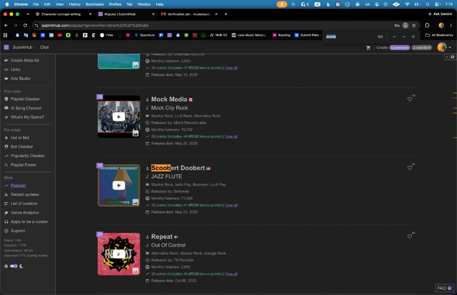This screenshot has height=295, width=457.
Task: Open the Links sidebar item
Action: pyautogui.click(x=15, y=69)
